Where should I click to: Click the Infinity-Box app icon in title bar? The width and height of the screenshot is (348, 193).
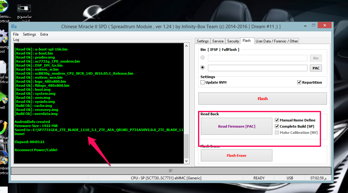pos(14,27)
